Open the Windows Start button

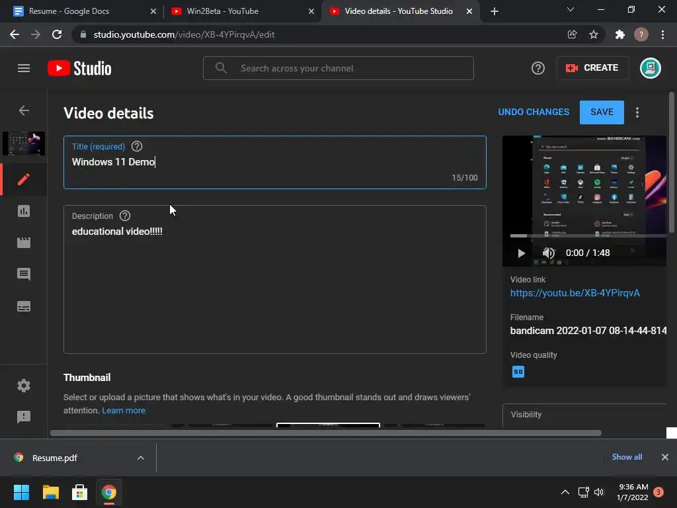pos(21,492)
